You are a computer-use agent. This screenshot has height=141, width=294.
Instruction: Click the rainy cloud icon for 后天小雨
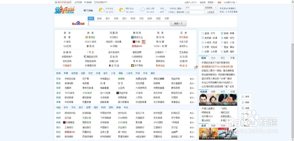(143, 10)
